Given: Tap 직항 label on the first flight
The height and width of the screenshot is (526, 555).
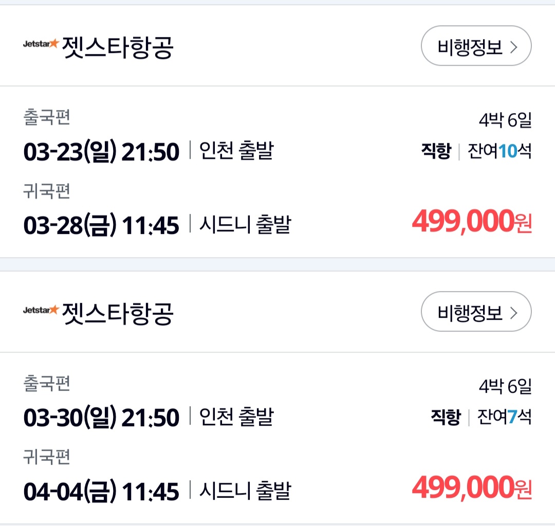Looking at the screenshot, I should [436, 152].
